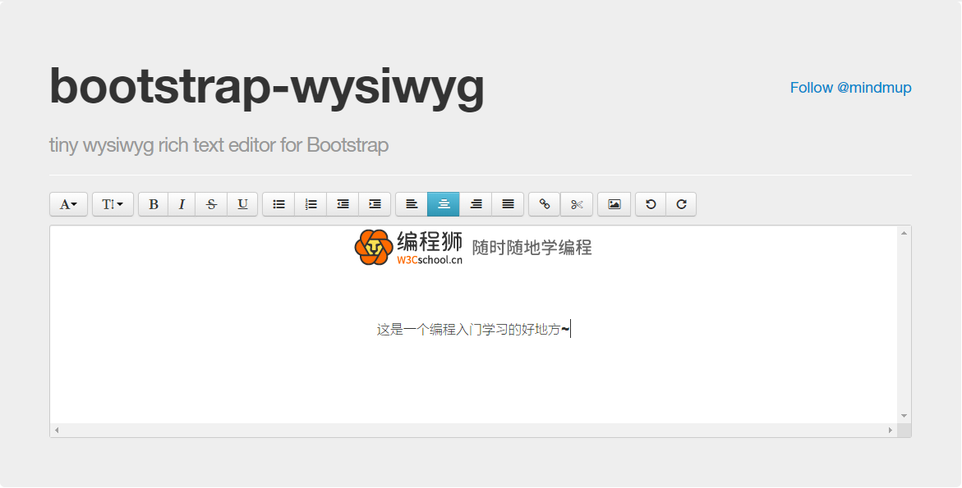Toggle italic formatting
Viewport: 962px width, 488px height.
182,204
